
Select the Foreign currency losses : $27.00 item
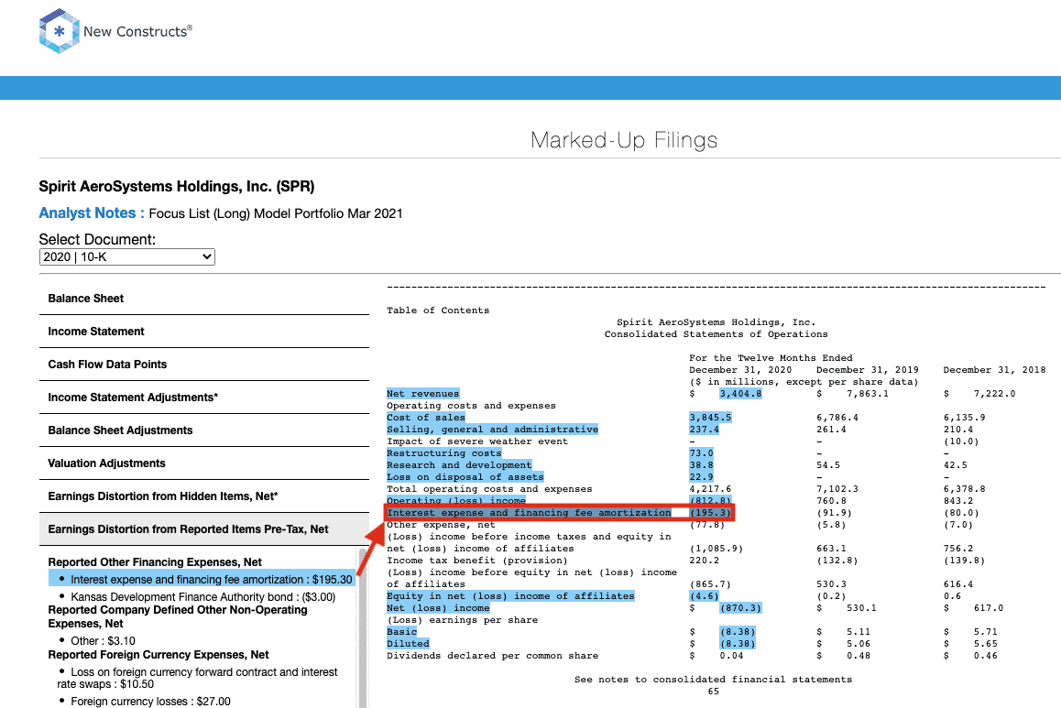(150, 702)
